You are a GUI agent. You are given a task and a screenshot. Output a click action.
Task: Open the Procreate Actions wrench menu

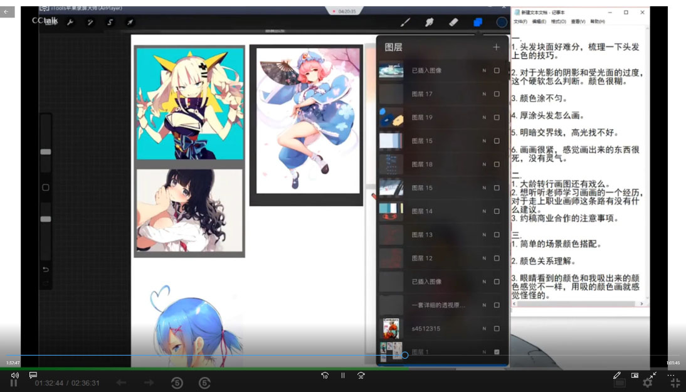pyautogui.click(x=70, y=22)
